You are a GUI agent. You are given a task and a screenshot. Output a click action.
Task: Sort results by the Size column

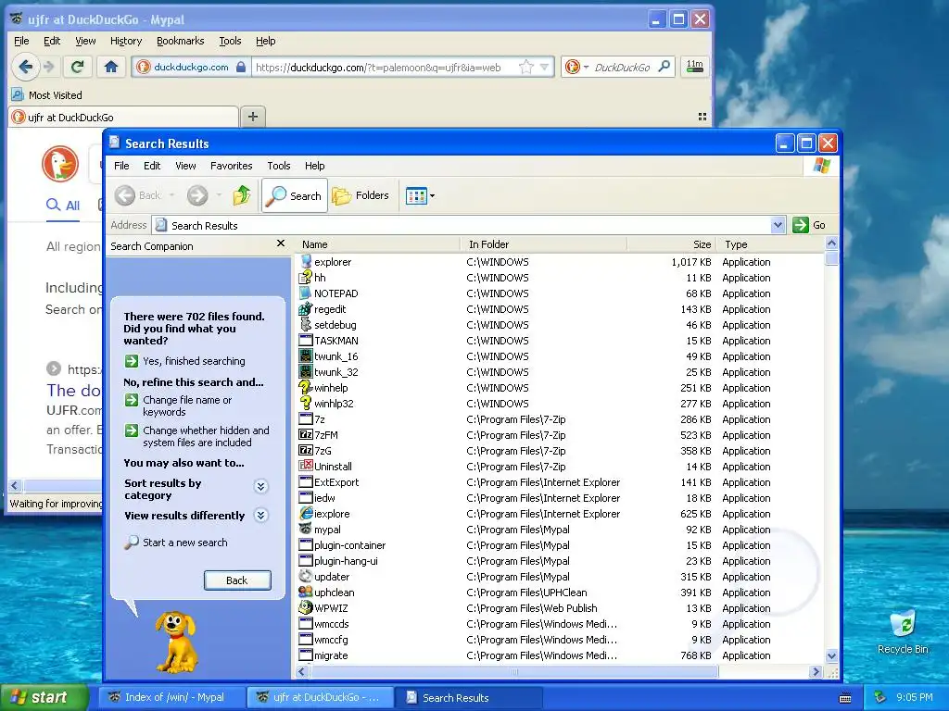(672, 244)
